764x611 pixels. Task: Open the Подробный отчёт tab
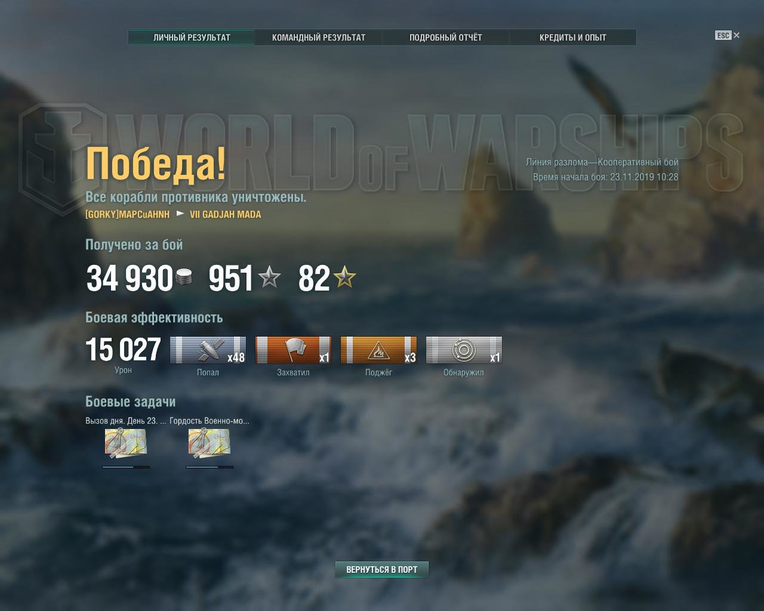tap(446, 37)
